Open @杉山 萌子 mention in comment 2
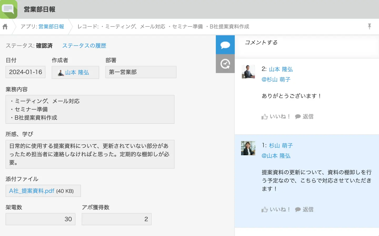Image resolution: width=379 pixels, height=236 pixels. (x=276, y=79)
